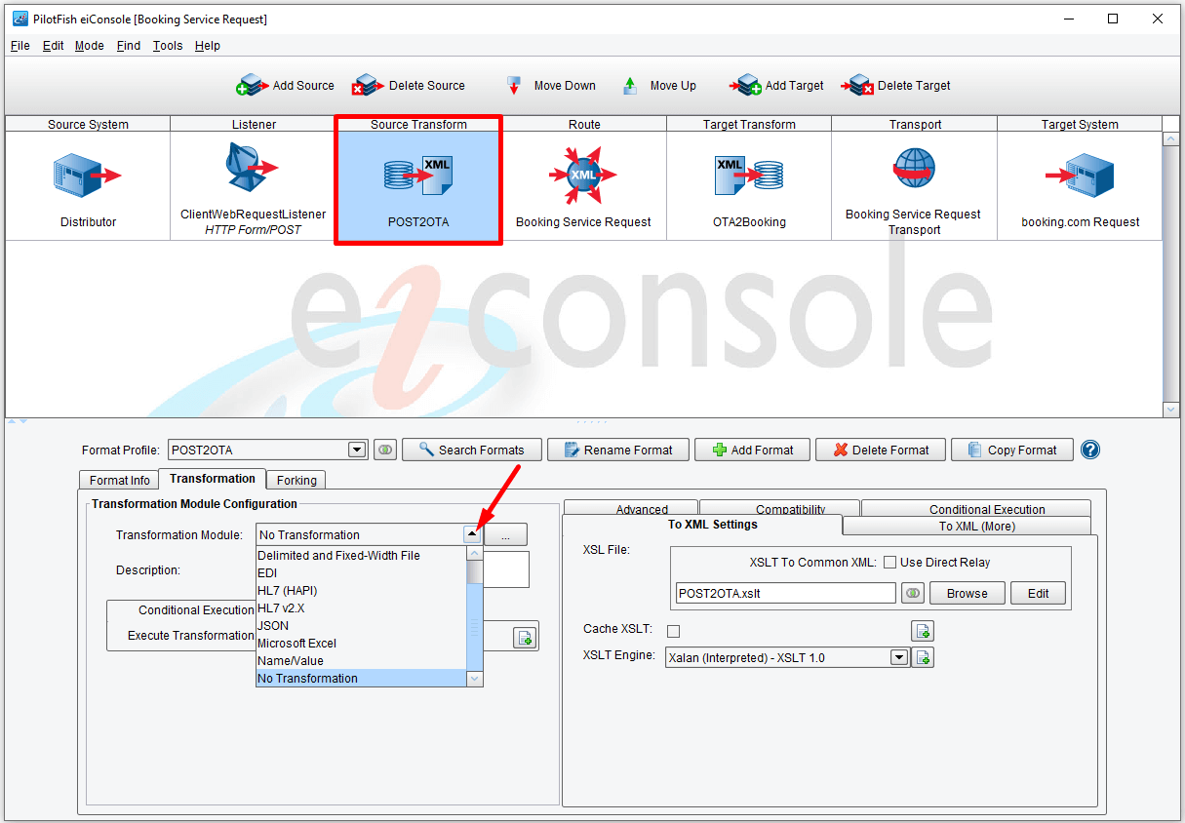Viewport: 1185px width, 823px height.
Task: Click the Delete Format button
Action: tap(881, 450)
